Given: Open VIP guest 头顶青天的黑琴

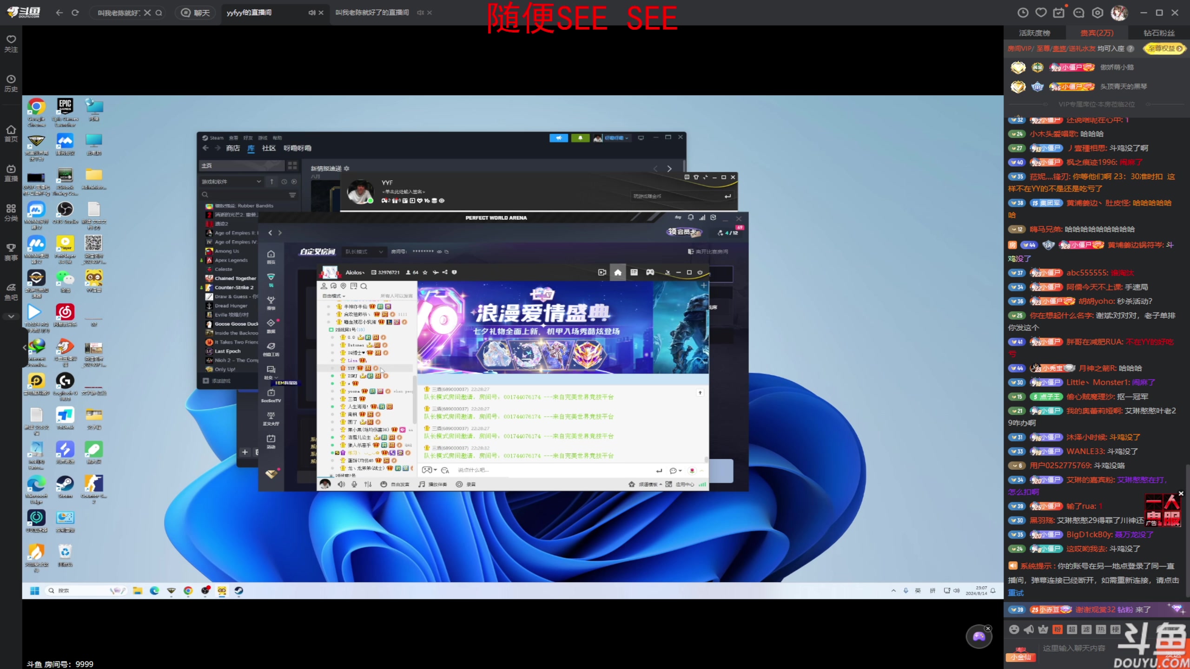Looking at the screenshot, I should (1123, 86).
